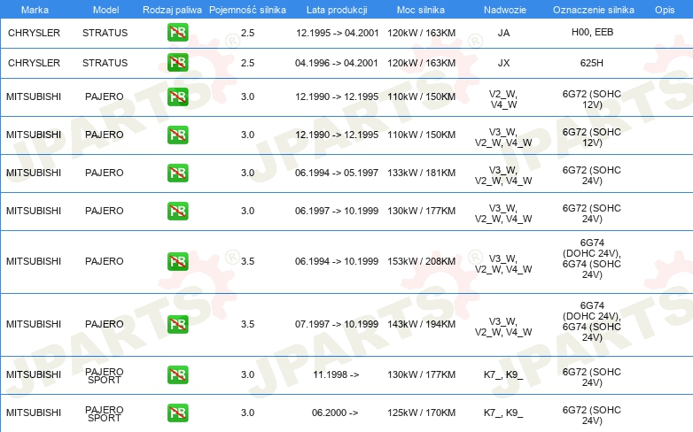Viewport: 693px width, 432px height.
Task: Click the date range 04.1996 -> 04.2001
Action: [x=337, y=63]
